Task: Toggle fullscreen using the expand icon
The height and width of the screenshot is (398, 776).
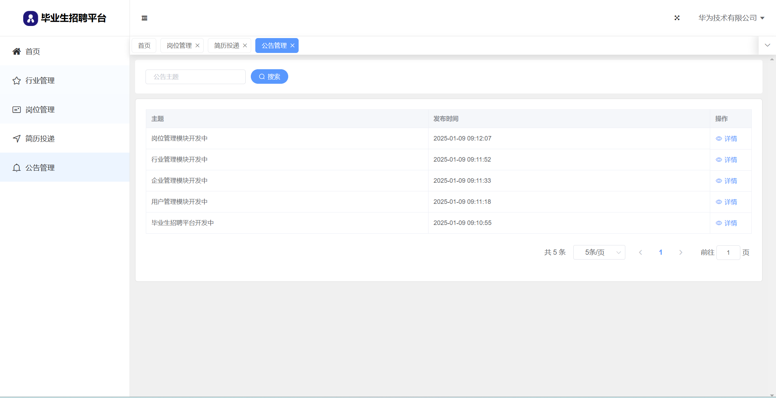Action: click(x=677, y=18)
